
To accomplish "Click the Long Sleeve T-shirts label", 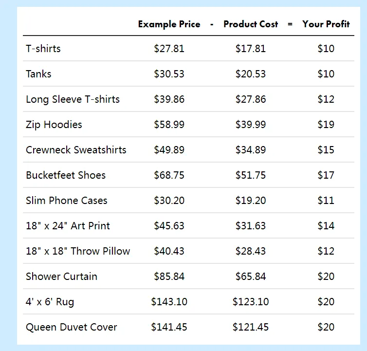I will click(x=73, y=99).
